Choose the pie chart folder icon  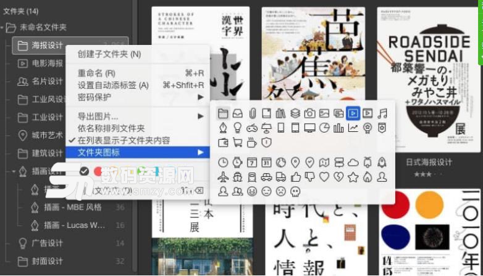(x=324, y=128)
